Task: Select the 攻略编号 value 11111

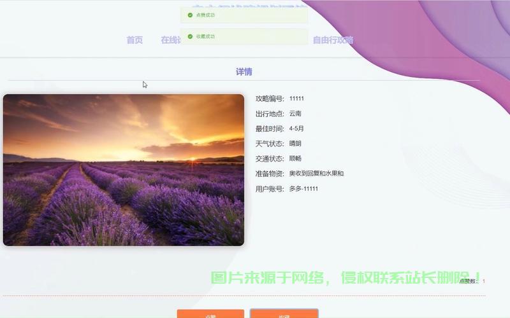Action: click(296, 99)
